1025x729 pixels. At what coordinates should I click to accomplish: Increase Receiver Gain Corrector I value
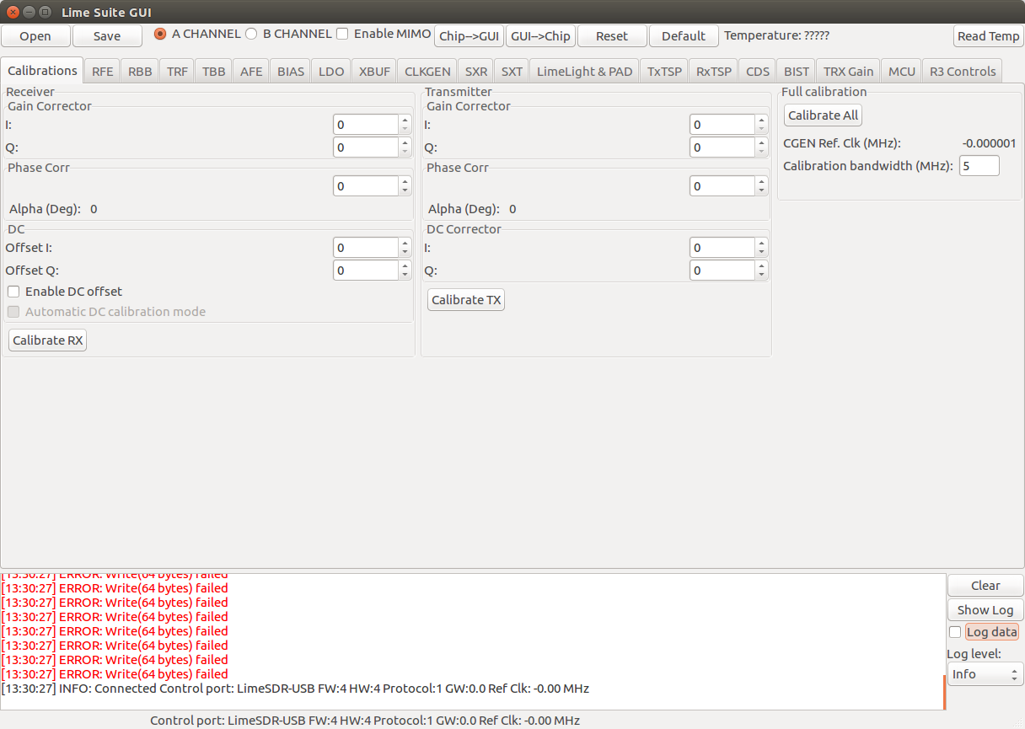pyautogui.click(x=405, y=120)
